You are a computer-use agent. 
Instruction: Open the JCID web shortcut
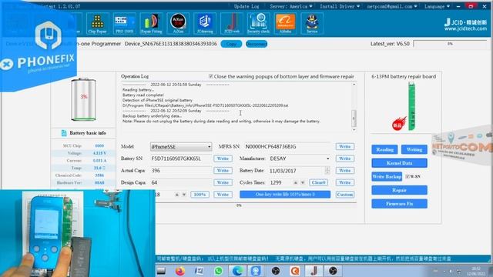coord(232,23)
